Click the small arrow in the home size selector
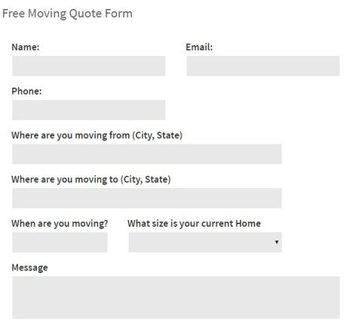This screenshot has height=325, width=347. pyautogui.click(x=277, y=242)
